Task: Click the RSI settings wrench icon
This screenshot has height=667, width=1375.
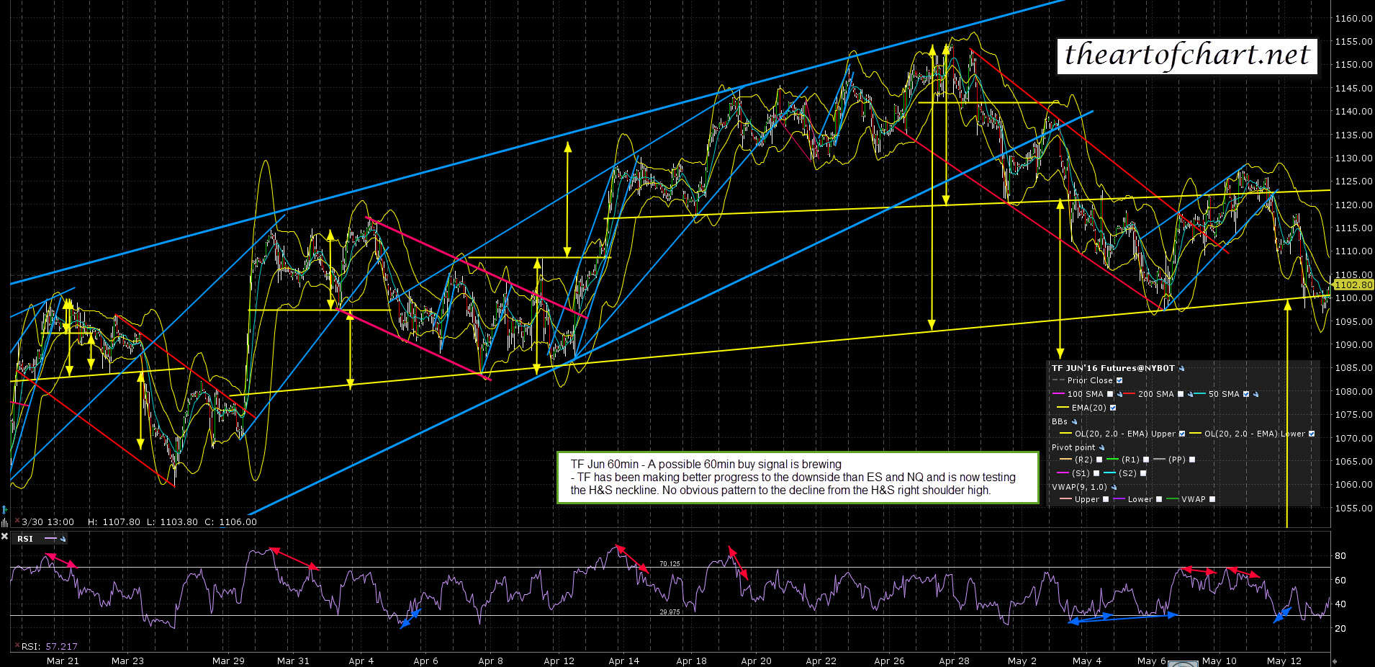Action: tap(63, 539)
